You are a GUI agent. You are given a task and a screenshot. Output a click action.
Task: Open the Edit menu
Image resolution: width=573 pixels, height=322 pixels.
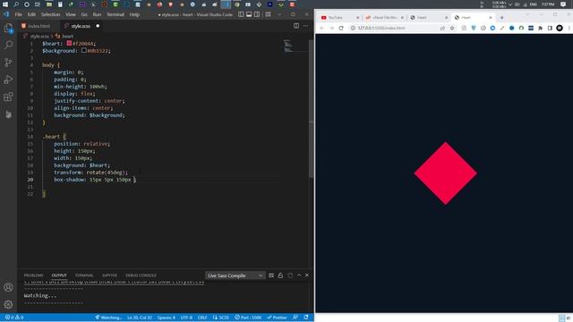32,14
